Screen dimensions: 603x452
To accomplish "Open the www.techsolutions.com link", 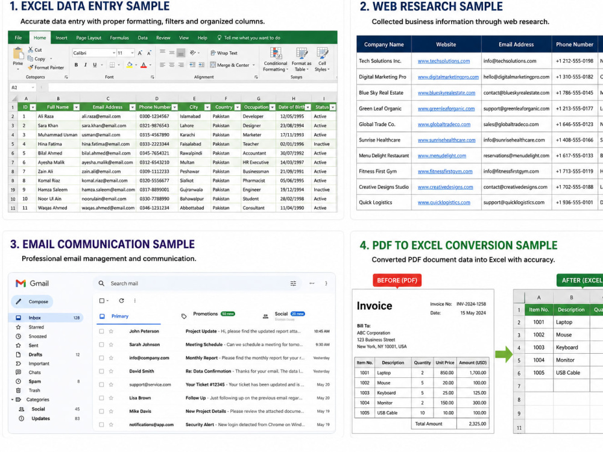I will point(443,61).
